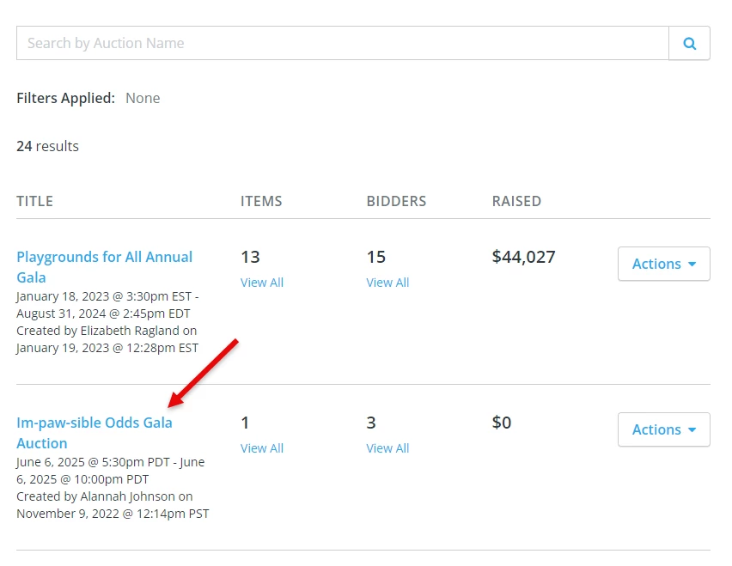Sort auctions by the TITLE column
Screen dimensions: 732x566
click(34, 201)
